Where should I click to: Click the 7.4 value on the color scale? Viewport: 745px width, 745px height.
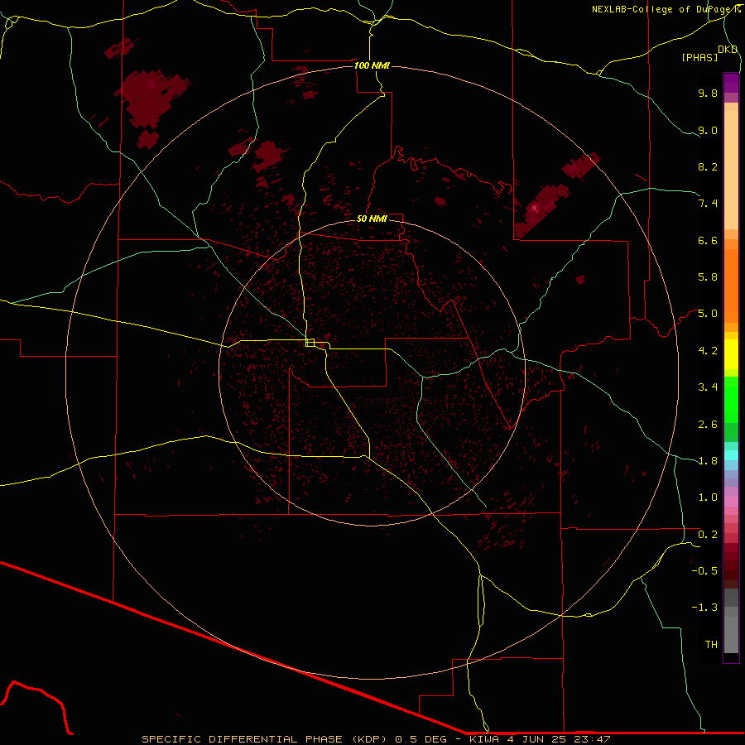(708, 204)
